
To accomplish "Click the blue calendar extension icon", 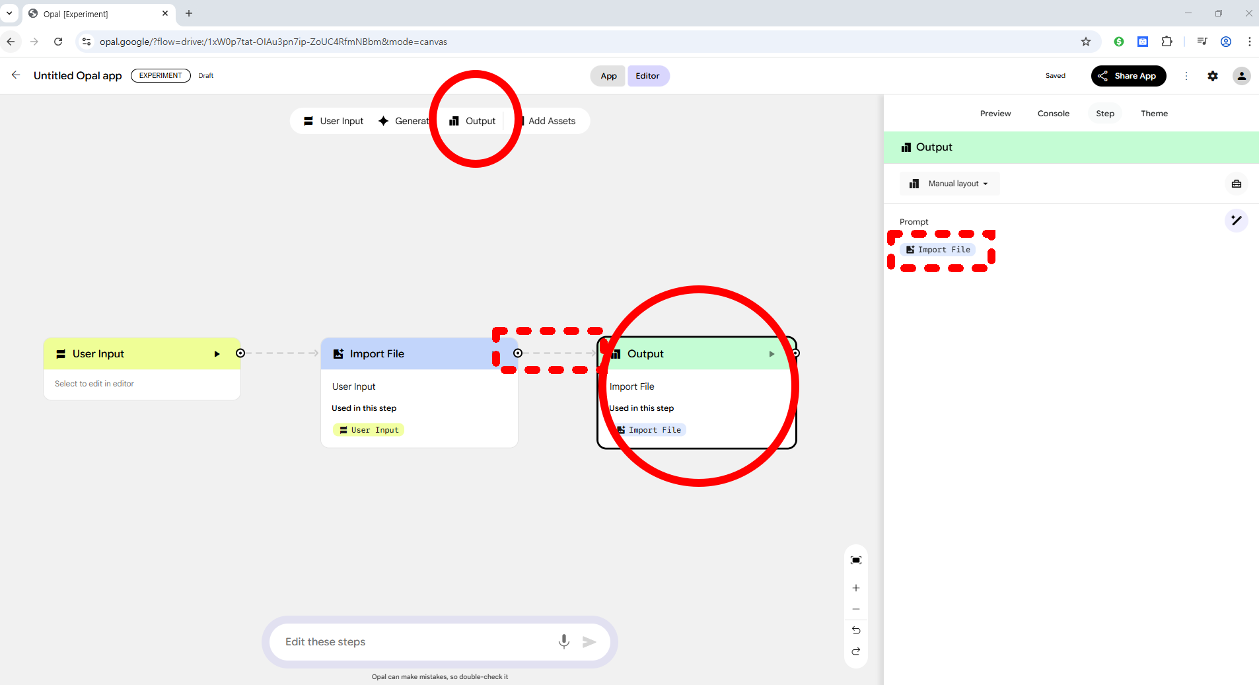I will coord(1143,42).
